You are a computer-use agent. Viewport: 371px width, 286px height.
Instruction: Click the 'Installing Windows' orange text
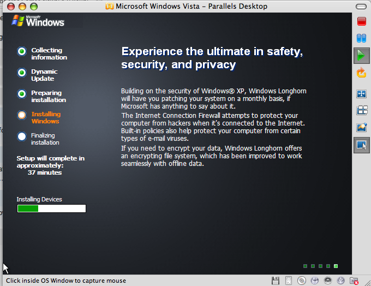[x=46, y=118]
